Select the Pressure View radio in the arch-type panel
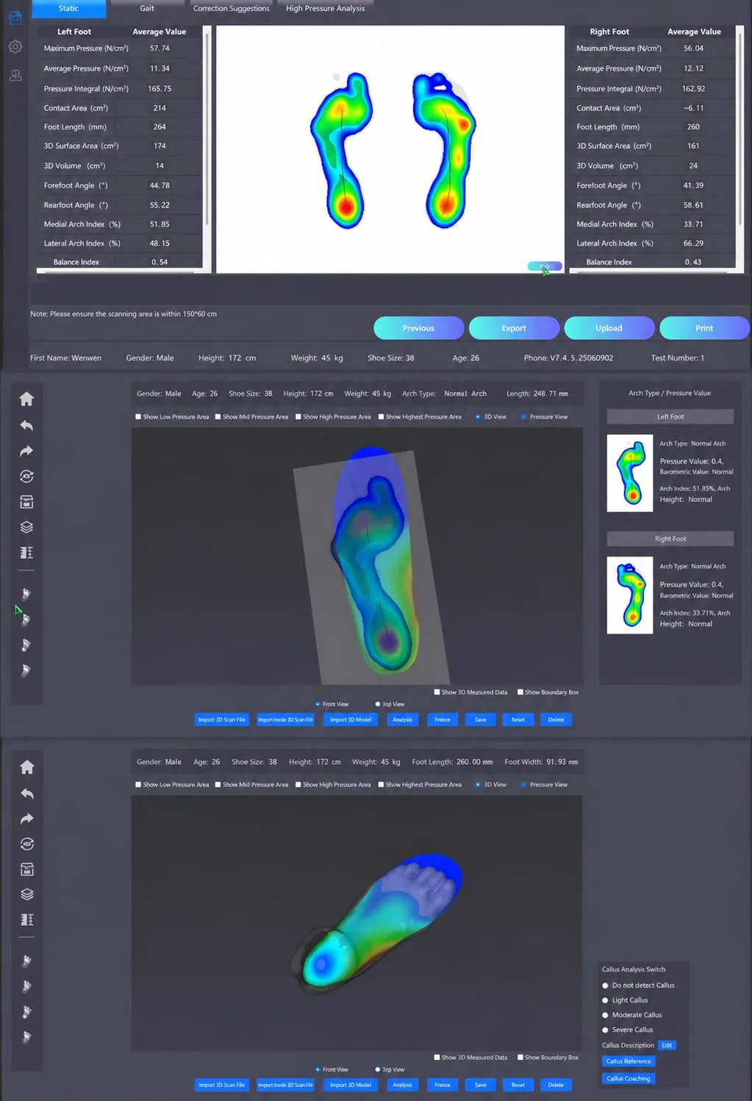This screenshot has width=752, height=1101. pyautogui.click(x=524, y=416)
